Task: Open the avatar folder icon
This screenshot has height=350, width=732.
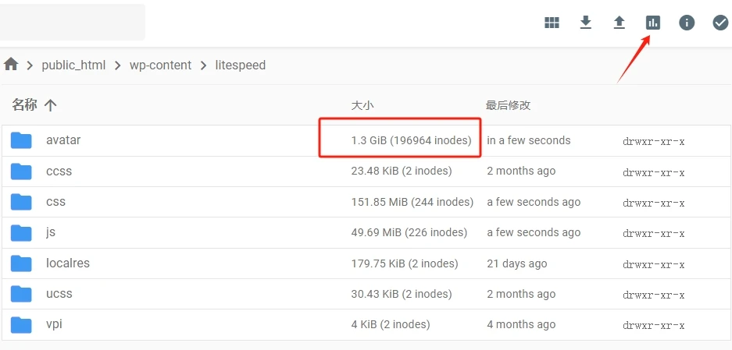Action: (21, 141)
